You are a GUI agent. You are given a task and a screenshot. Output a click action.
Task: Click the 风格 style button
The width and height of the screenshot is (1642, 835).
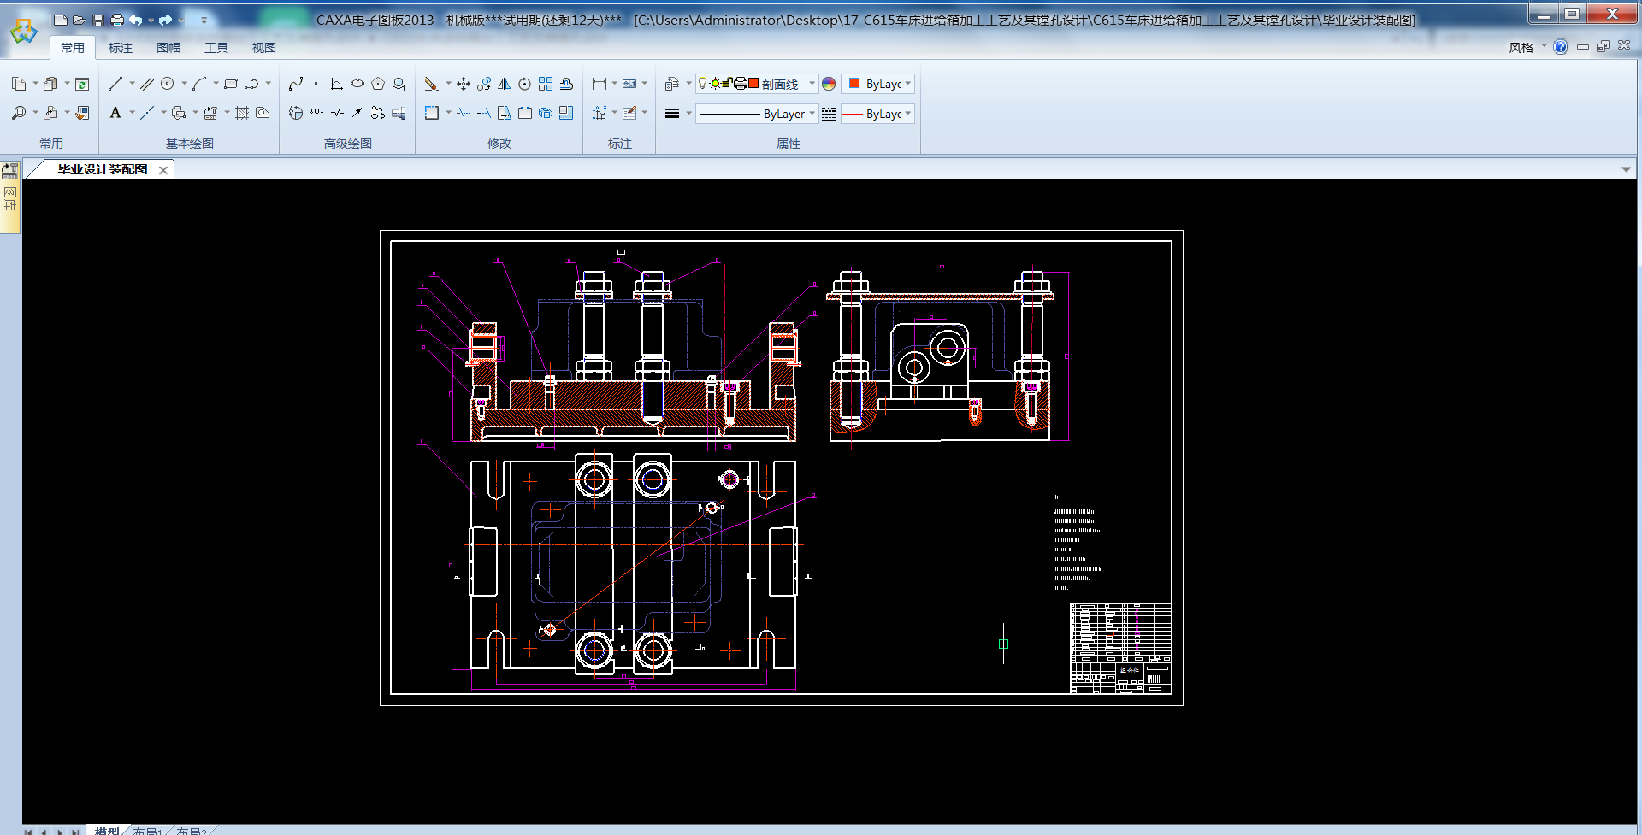pos(1521,48)
